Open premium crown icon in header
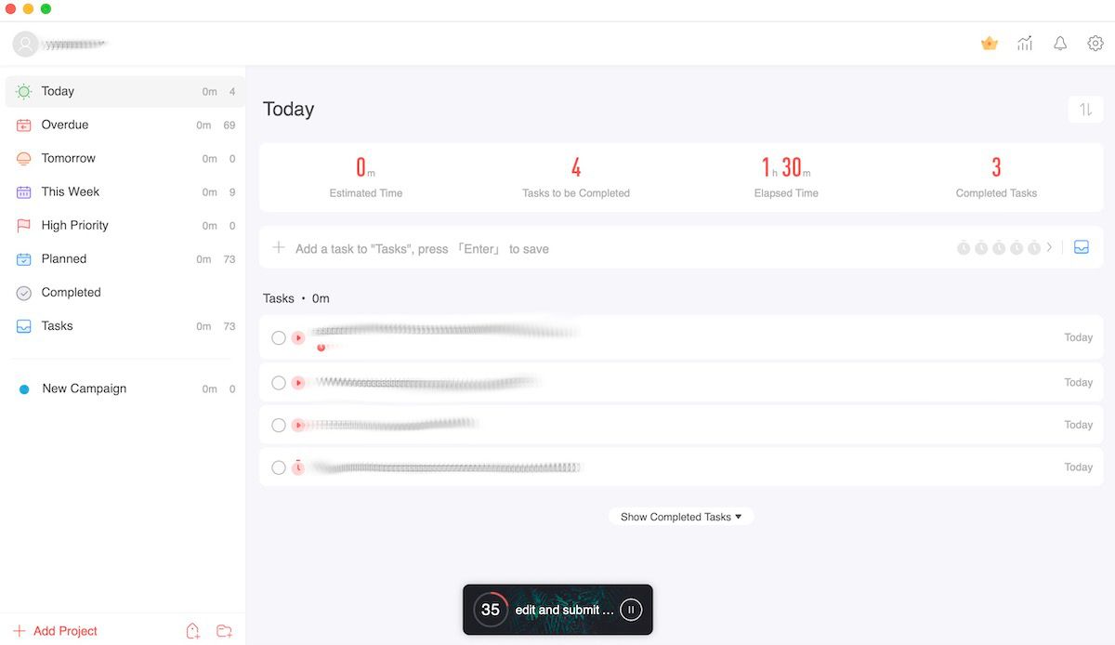Screen dimensions: 1115x645 tap(990, 44)
